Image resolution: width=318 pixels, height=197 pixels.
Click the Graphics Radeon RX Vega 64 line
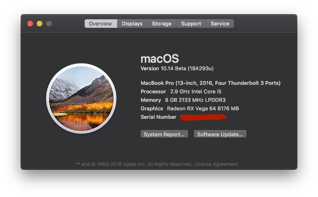tap(190, 109)
